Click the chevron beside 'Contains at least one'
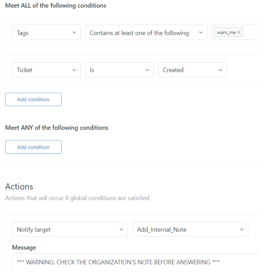 tap(201, 33)
